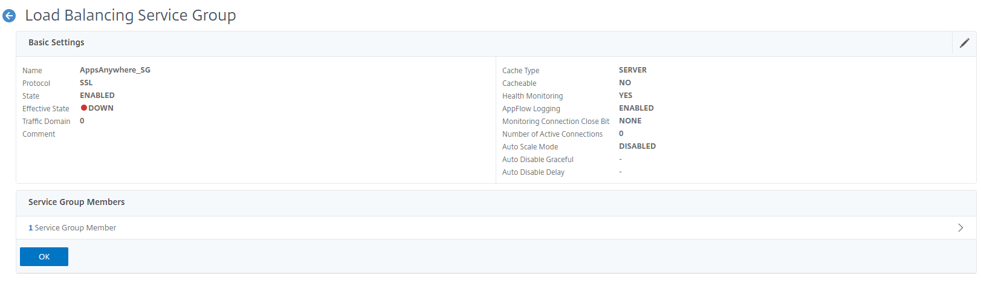This screenshot has width=981, height=283.
Task: Click the Basic Settings section header
Action: [x=56, y=43]
